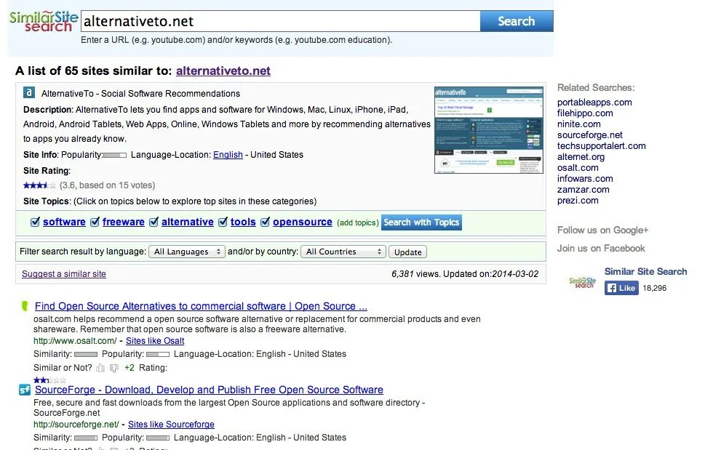This screenshot has width=713, height=450.
Task: Click the URL search input field
Action: [x=281, y=21]
